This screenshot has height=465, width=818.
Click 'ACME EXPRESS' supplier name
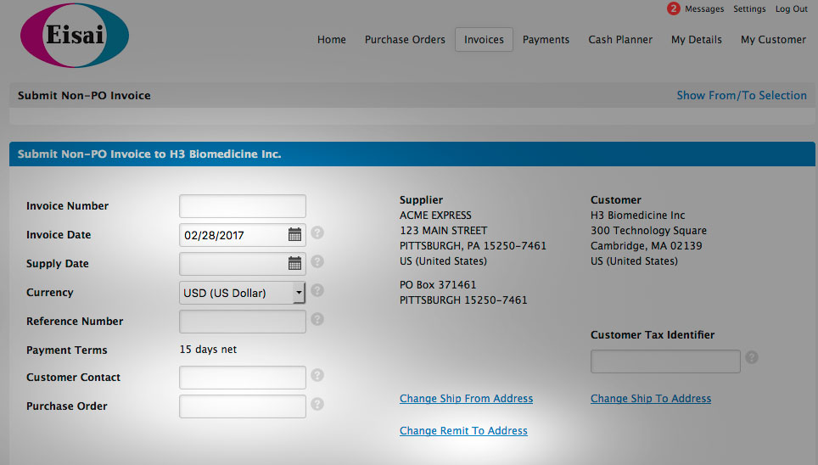435,215
